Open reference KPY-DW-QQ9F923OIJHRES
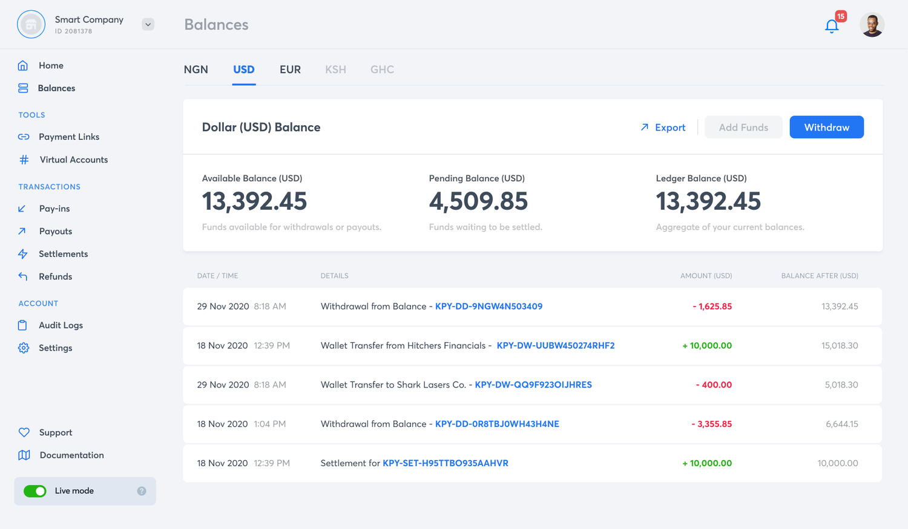The image size is (908, 529). (x=533, y=385)
